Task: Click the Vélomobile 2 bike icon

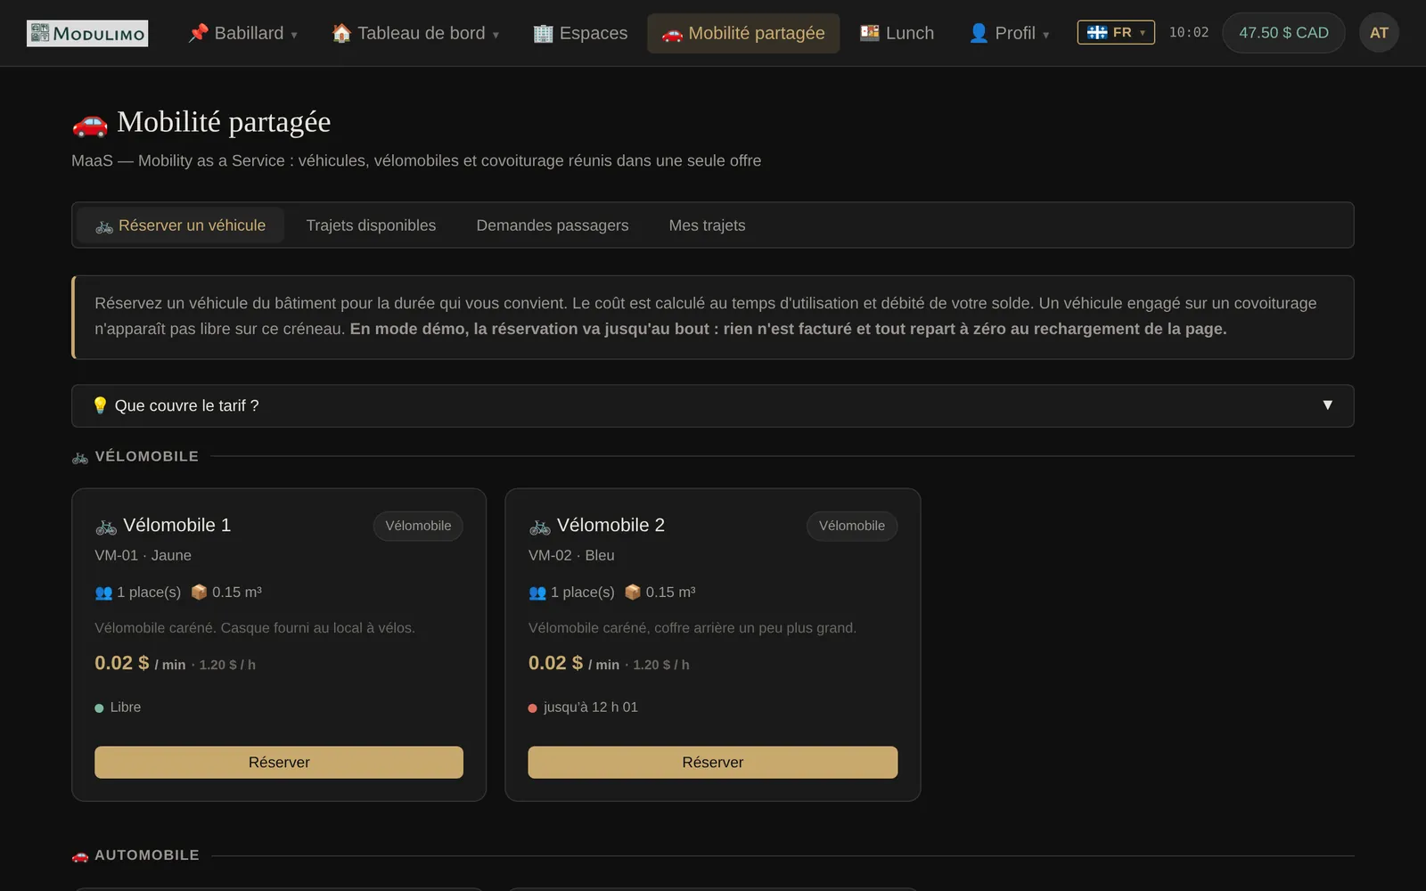Action: coord(540,527)
